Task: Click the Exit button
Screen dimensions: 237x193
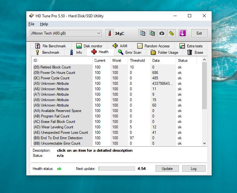Action: pyautogui.click(x=199, y=33)
